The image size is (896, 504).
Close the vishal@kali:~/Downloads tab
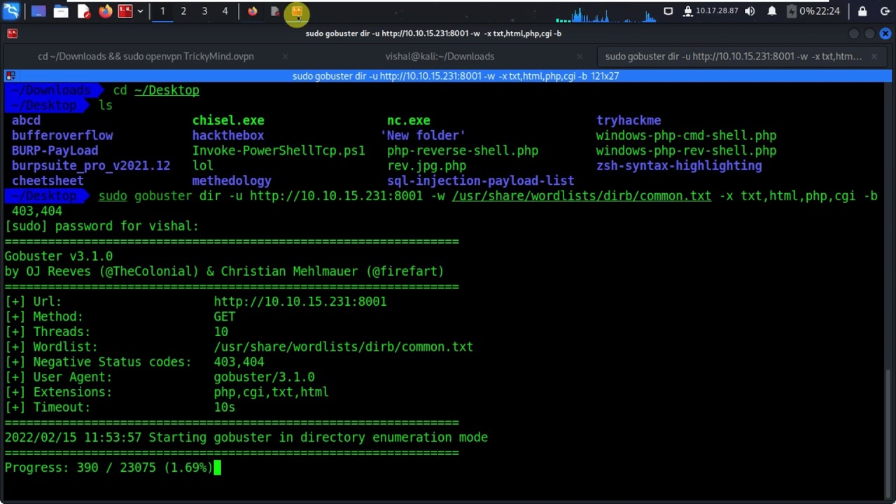tap(580, 56)
